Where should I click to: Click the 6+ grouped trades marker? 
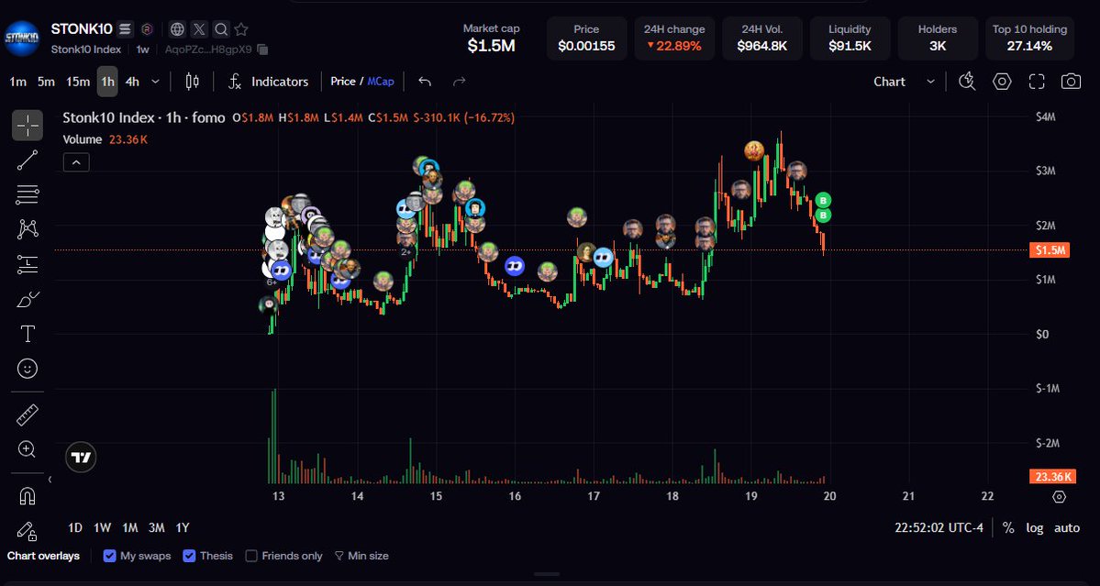tap(272, 282)
